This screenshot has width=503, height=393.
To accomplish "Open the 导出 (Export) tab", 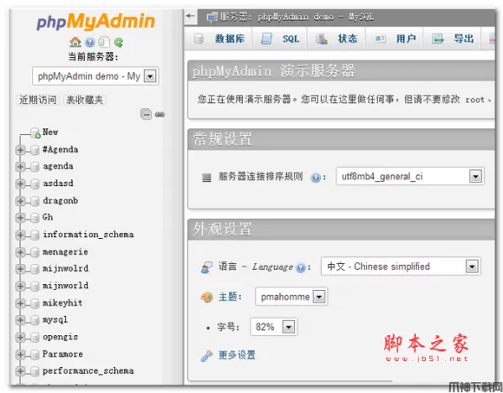I will (x=452, y=39).
